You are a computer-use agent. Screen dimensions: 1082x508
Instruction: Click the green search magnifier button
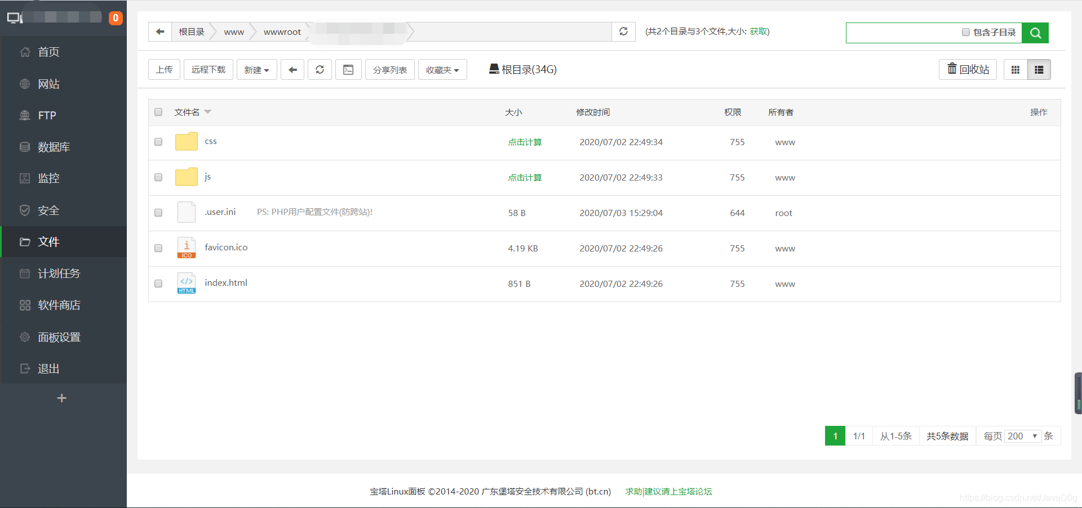1035,33
